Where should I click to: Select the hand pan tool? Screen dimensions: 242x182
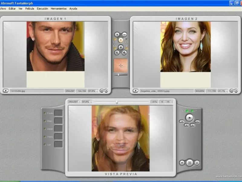click(x=121, y=47)
